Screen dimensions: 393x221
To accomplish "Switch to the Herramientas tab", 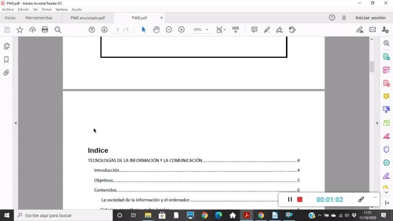I will [39, 18].
